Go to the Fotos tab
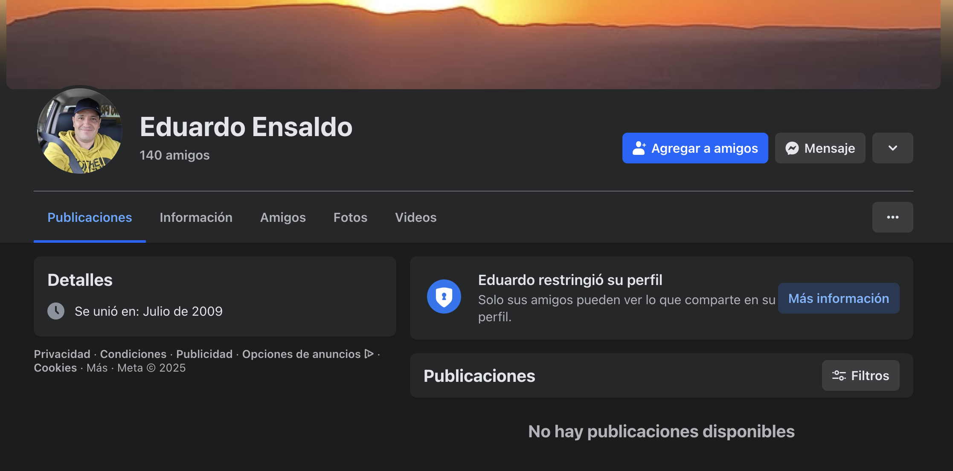Image resolution: width=953 pixels, height=471 pixels. pos(350,218)
